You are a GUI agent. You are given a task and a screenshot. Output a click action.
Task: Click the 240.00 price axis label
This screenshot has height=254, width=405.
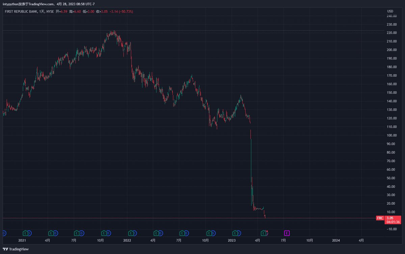tap(391, 16)
